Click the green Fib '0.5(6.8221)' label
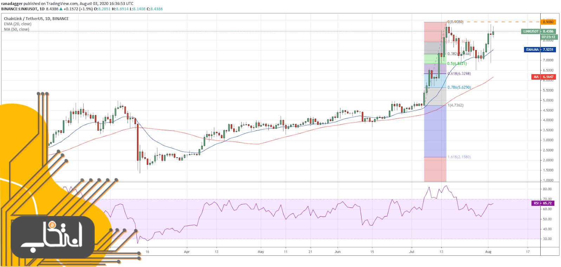The image size is (561, 267). [x=457, y=63]
